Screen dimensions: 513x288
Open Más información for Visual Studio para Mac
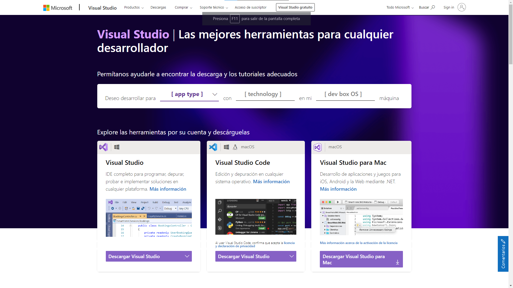coord(338,189)
